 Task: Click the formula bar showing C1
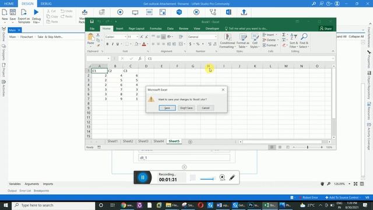coord(239,58)
